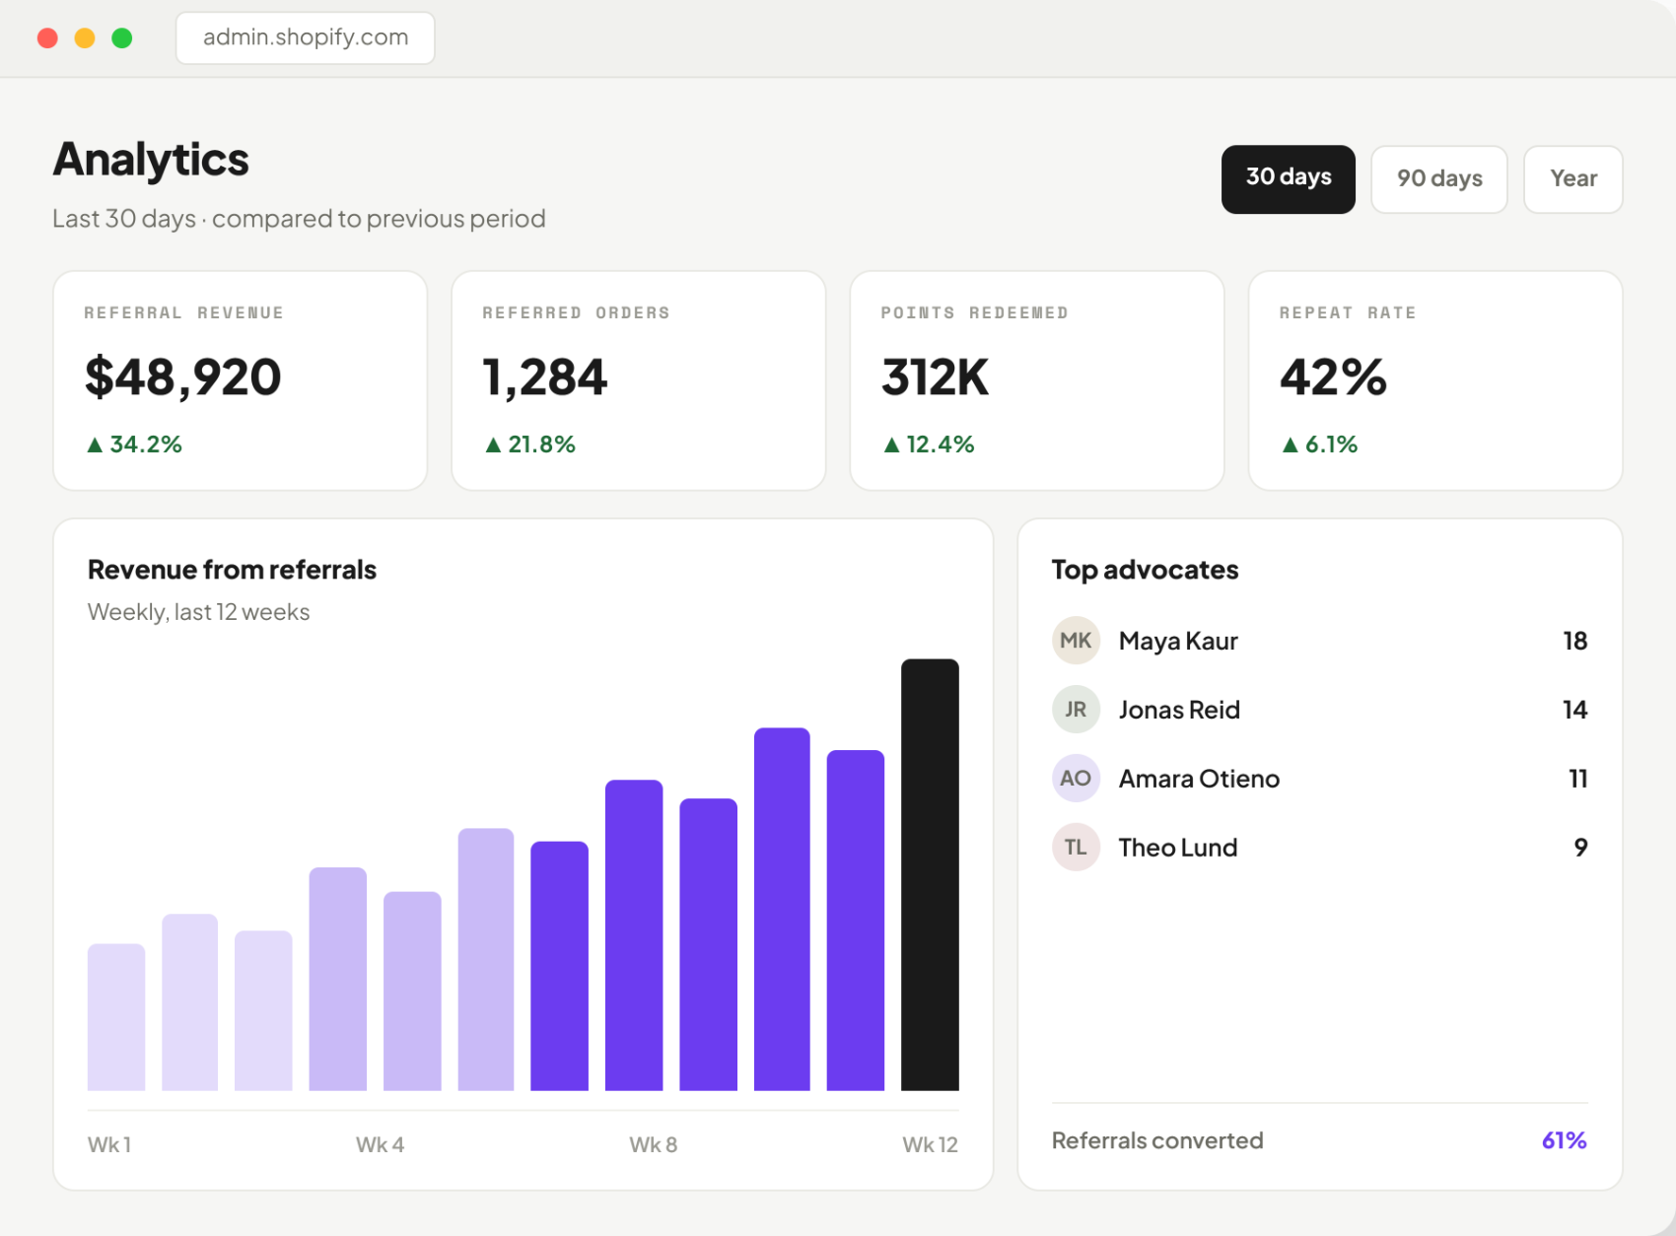Click Maya Kaur's count of 18
The image size is (1676, 1236).
(x=1574, y=641)
